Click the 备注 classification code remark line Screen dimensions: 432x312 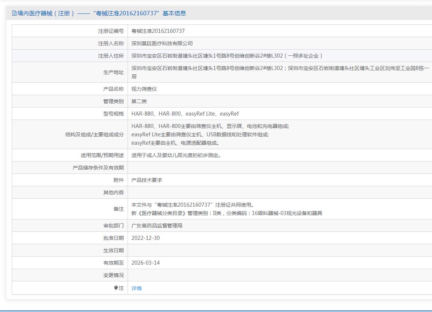[226, 213]
